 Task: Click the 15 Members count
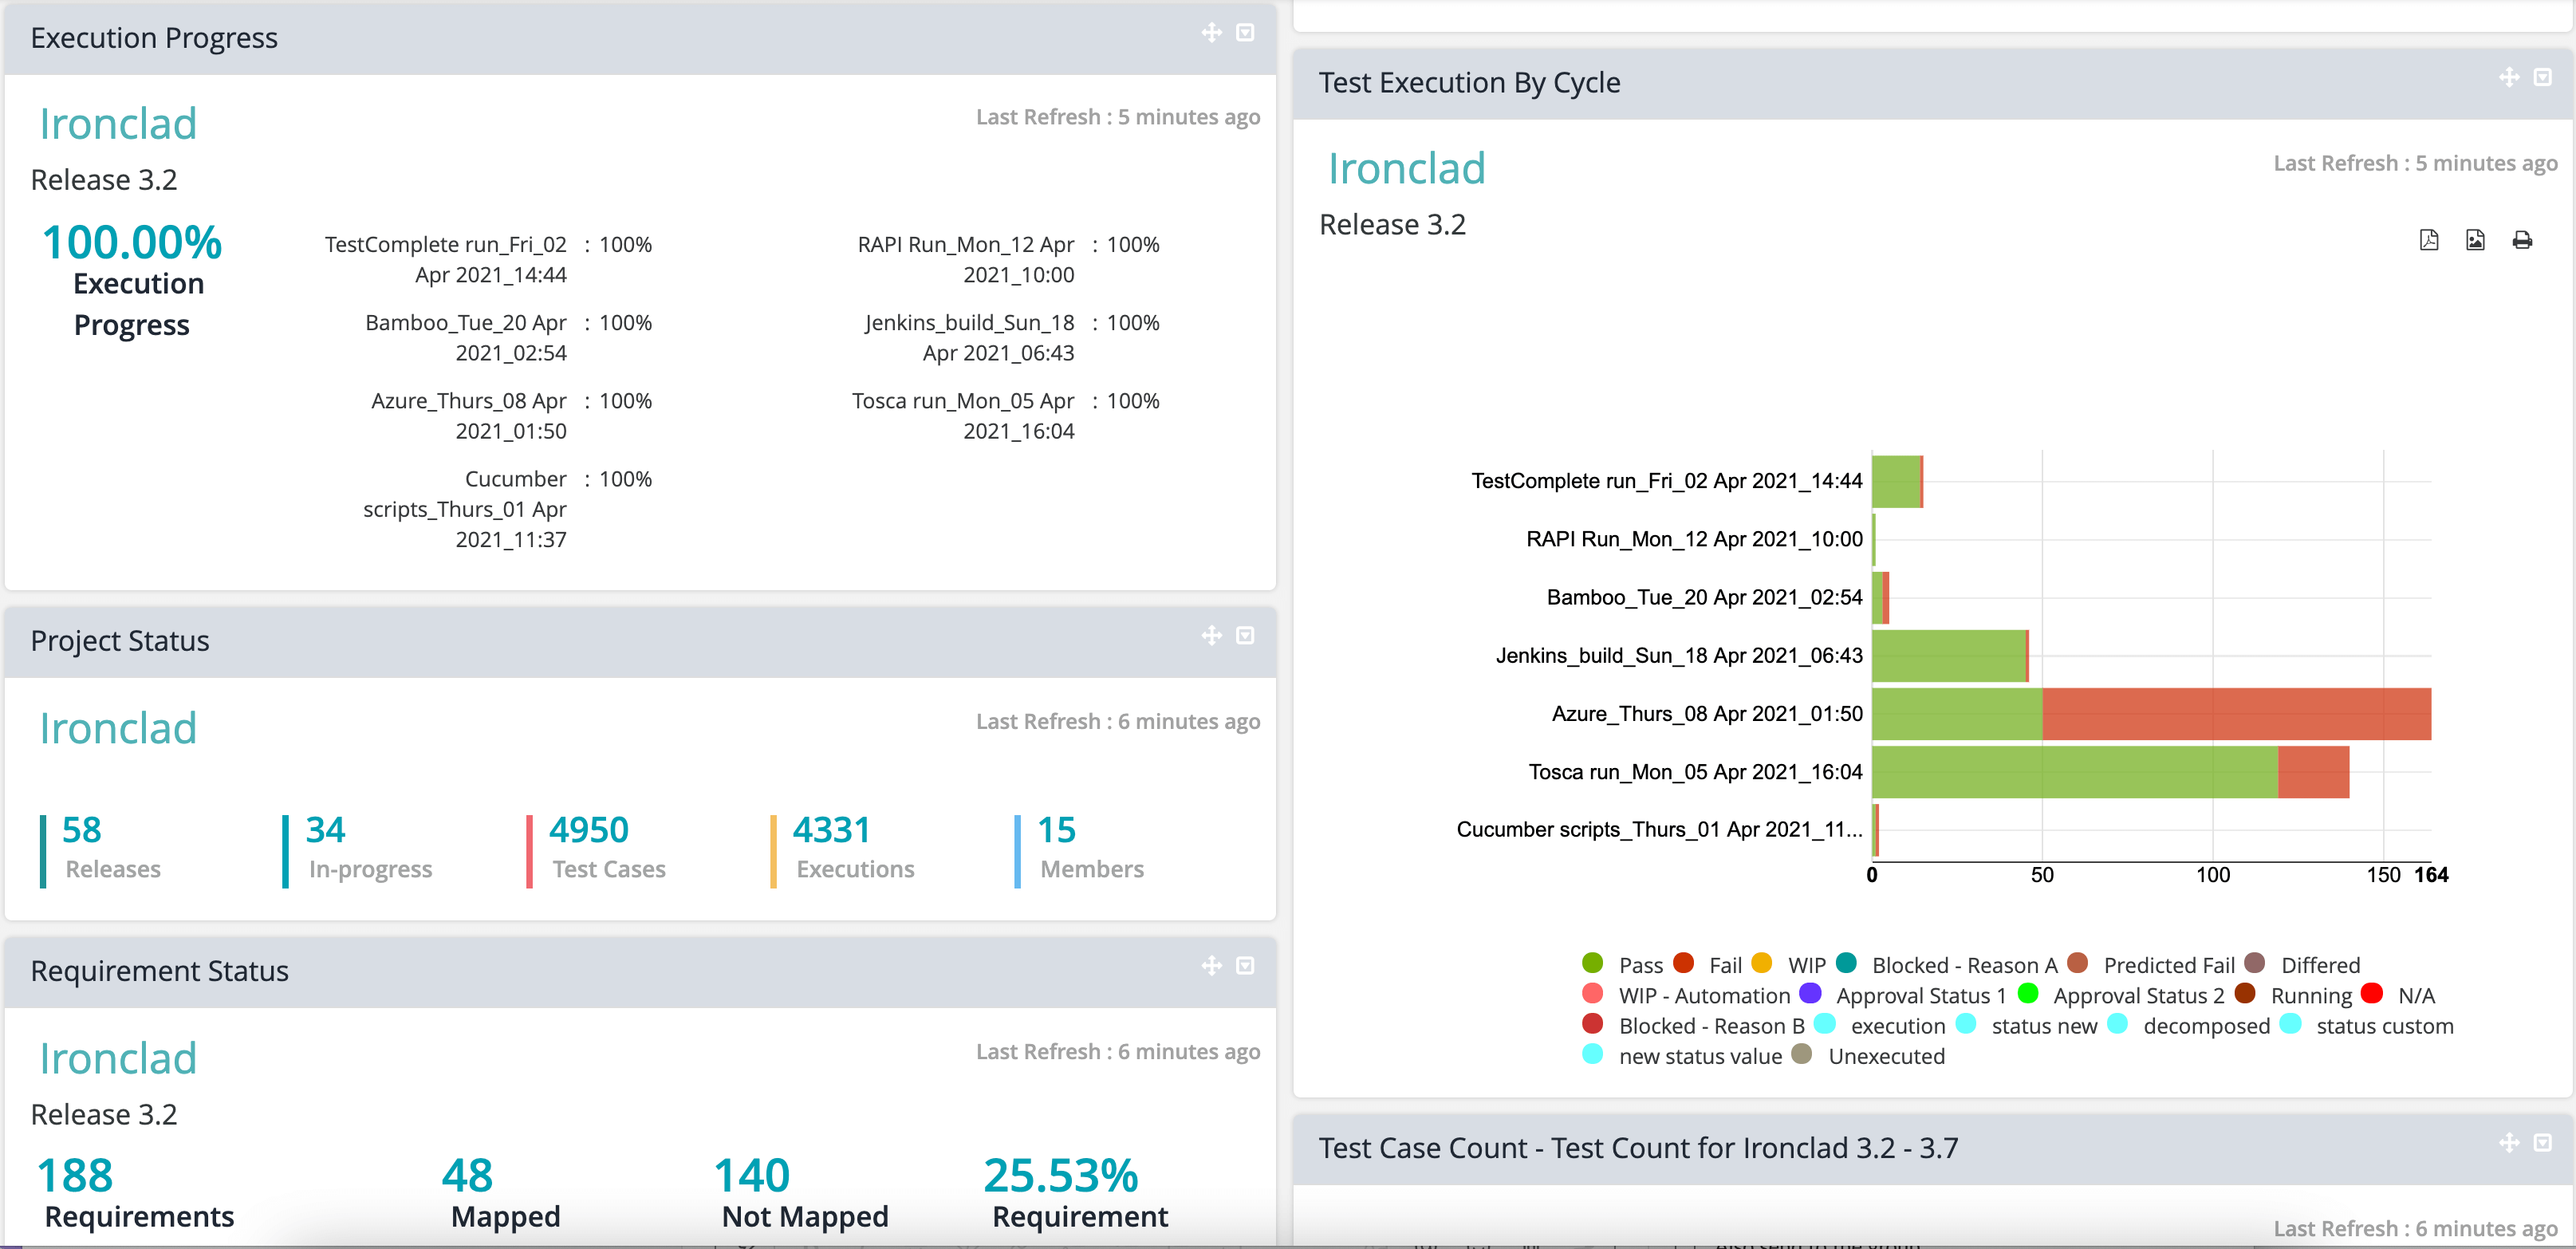(1056, 829)
